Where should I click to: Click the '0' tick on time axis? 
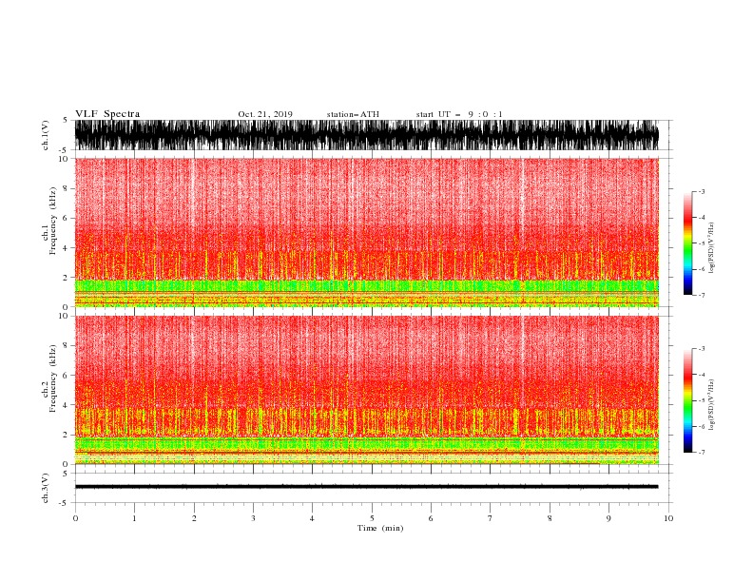point(75,518)
